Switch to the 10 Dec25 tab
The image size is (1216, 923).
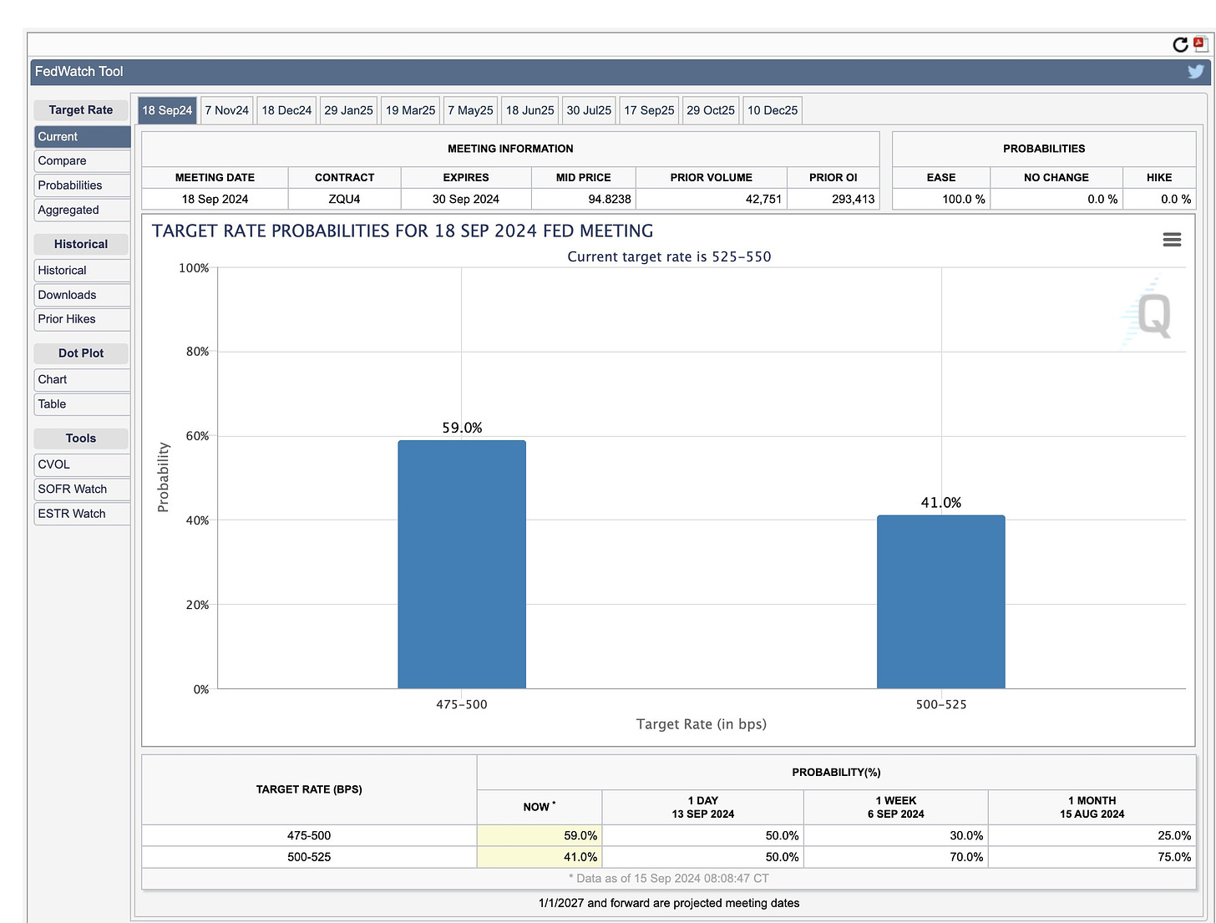[x=773, y=110]
